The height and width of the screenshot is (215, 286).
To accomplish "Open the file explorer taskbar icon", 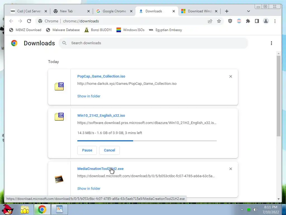I will pos(25,209).
